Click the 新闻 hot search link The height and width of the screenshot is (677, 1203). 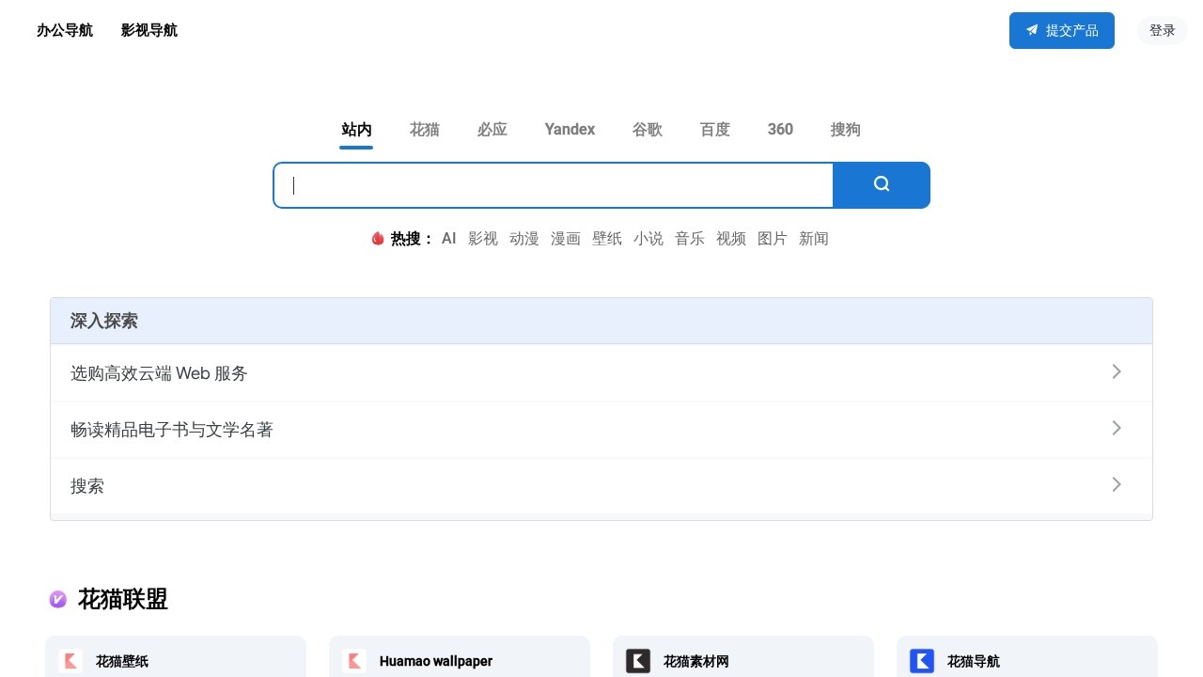click(814, 239)
